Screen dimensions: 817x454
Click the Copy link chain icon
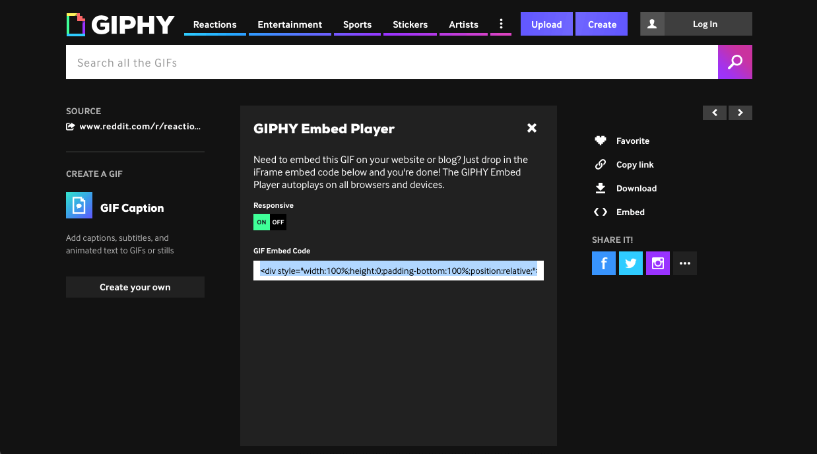pyautogui.click(x=601, y=164)
